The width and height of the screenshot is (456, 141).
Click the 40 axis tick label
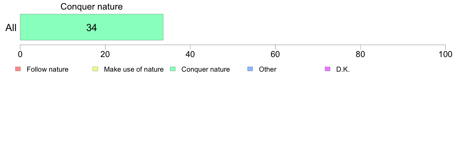(x=190, y=54)
